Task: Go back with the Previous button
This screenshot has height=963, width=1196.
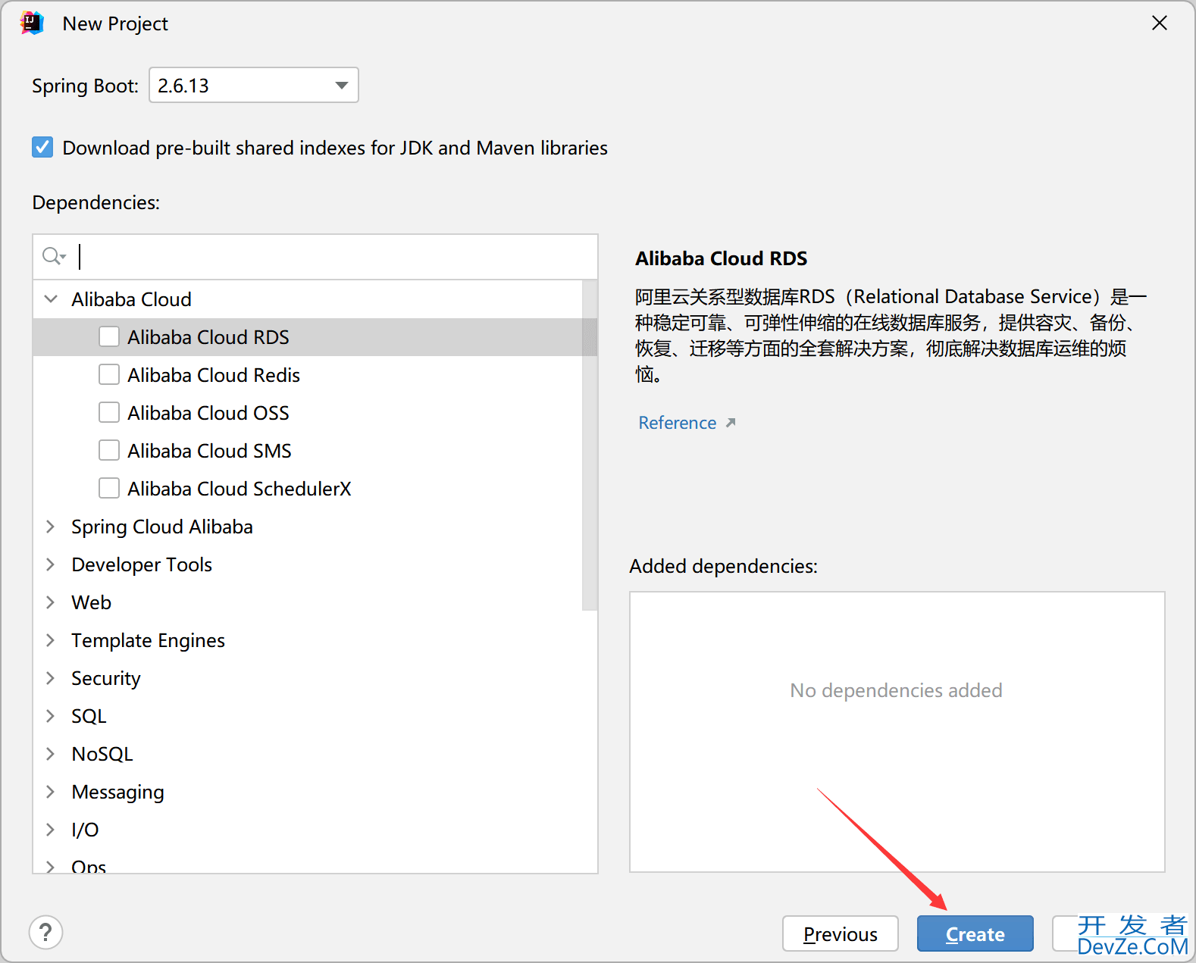Action: 840,933
